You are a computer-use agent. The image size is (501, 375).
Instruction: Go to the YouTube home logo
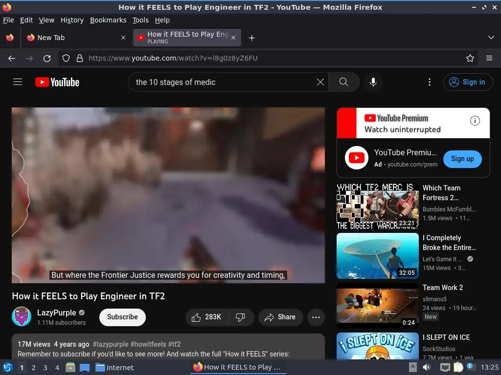(57, 82)
